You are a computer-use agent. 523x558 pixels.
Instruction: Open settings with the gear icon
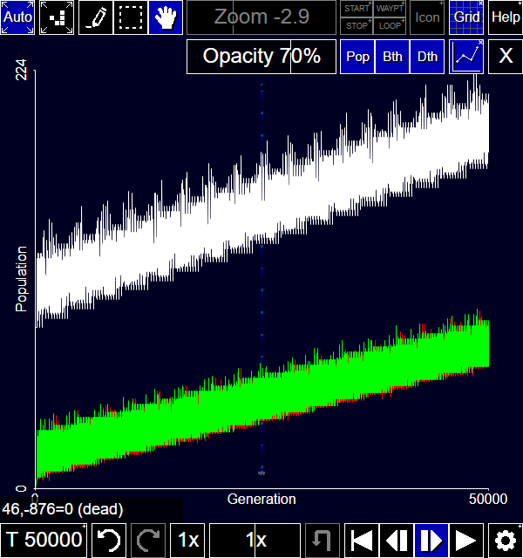tap(506, 541)
